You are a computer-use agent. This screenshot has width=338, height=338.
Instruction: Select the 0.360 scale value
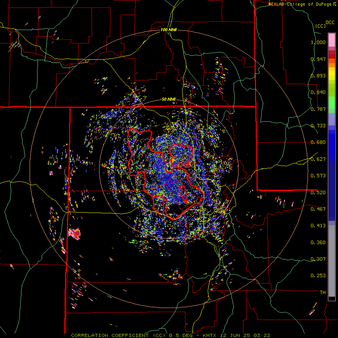(x=318, y=243)
